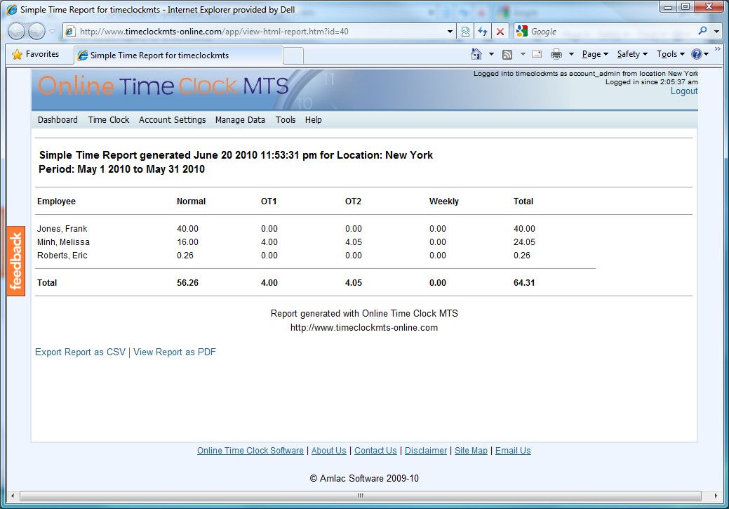Image resolution: width=729 pixels, height=509 pixels.
Task: Click the scroll left arrow
Action: tap(13, 496)
